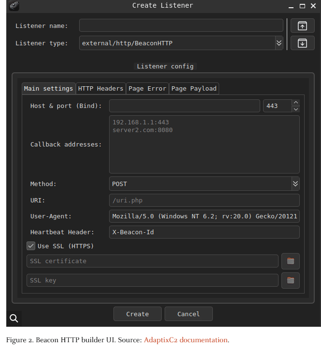Viewport: 321px width, 348px height.
Task: Switch to the HTTP Headers tab
Action: (x=100, y=88)
